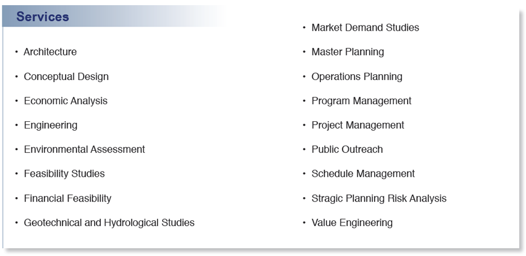
Task: Click the Economic Analysis item
Action: (65, 101)
